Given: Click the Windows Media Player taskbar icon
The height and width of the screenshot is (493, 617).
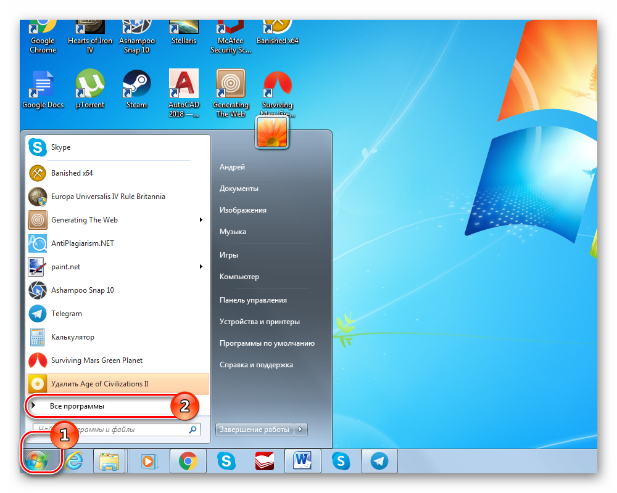Looking at the screenshot, I should [x=149, y=461].
